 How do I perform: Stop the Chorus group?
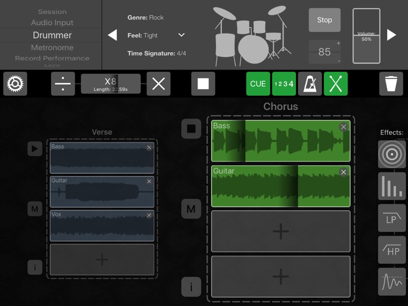point(191,129)
